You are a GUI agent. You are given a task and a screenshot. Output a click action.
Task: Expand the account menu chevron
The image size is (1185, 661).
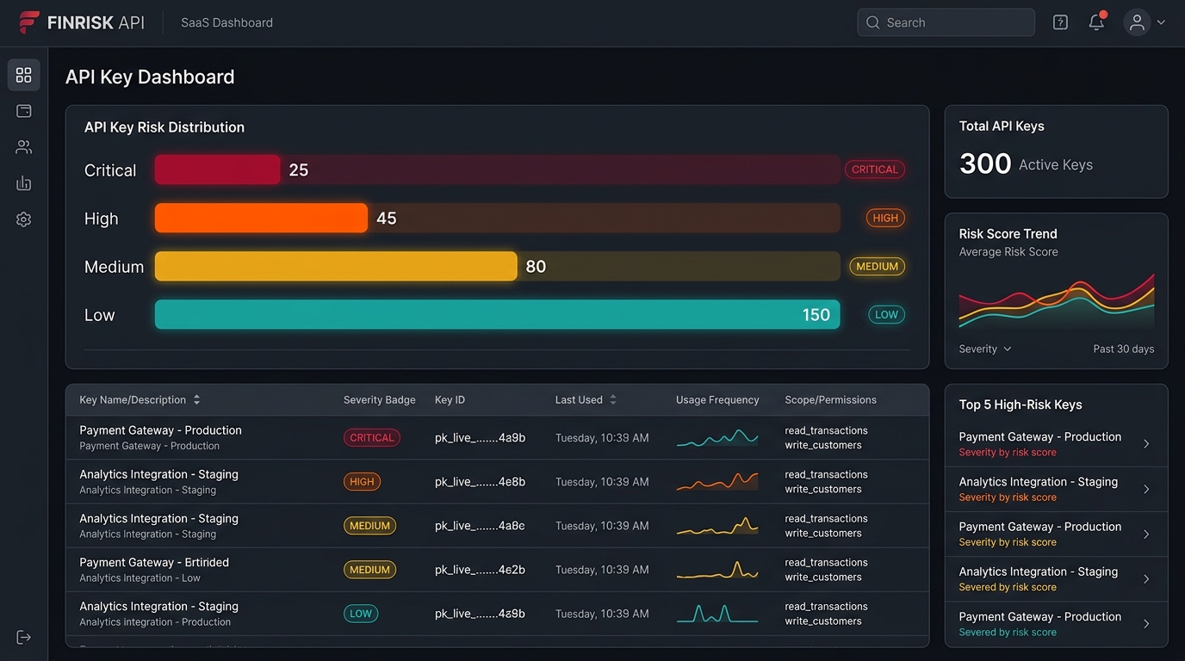1161,23
